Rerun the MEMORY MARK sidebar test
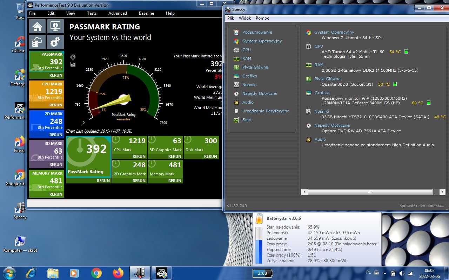Image resolution: width=449 pixels, height=280 pixels. point(56,194)
